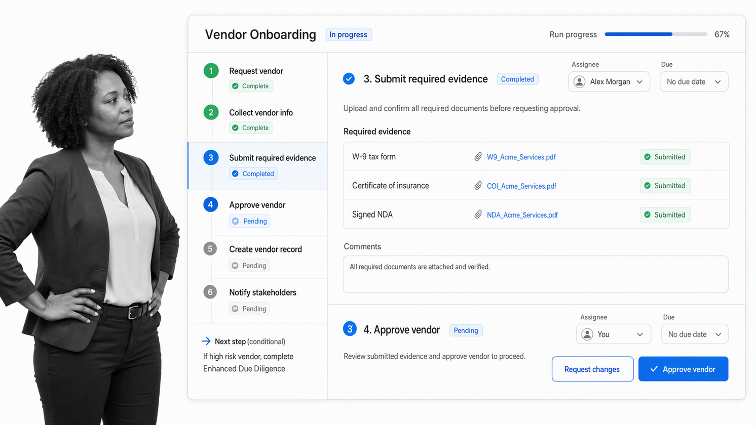Open the NDA_Acme_Services.pdf link
Image resolution: width=756 pixels, height=425 pixels.
coord(522,215)
